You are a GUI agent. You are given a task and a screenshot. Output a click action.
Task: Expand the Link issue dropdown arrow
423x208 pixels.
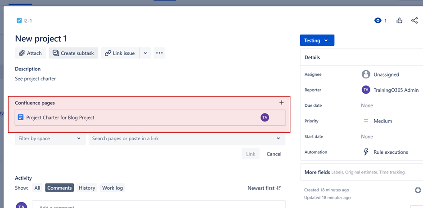(145, 53)
